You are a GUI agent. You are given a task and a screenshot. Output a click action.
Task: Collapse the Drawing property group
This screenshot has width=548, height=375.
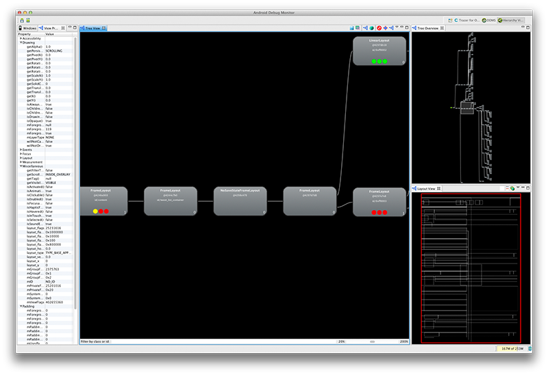pyautogui.click(x=21, y=42)
